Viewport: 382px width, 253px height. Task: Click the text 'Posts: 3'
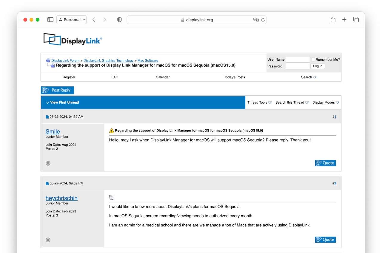[x=52, y=215]
